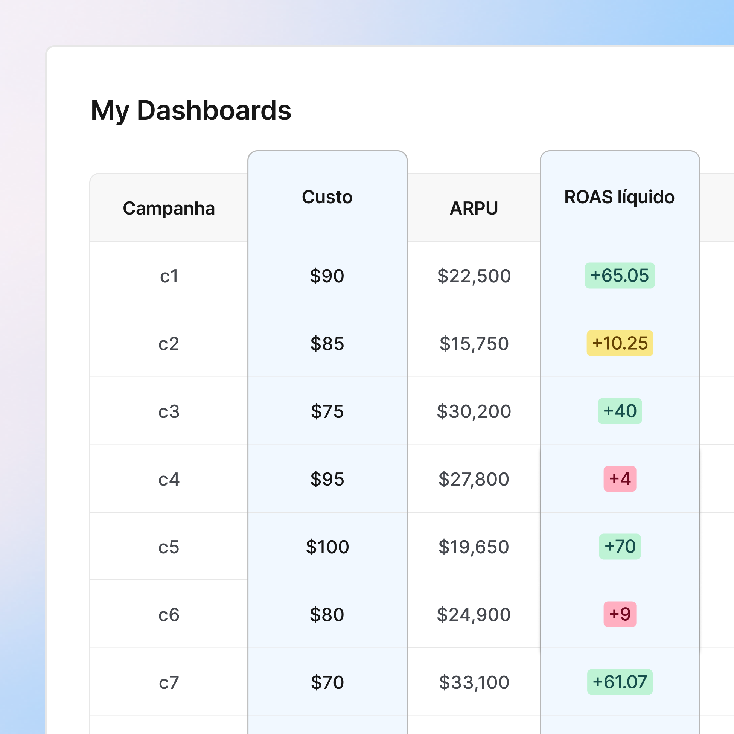Viewport: 734px width, 734px height.
Task: Click the $100 cost value for c5
Action: tap(327, 547)
